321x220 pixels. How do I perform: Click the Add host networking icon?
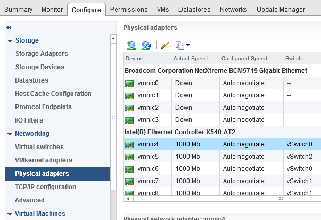click(x=131, y=45)
